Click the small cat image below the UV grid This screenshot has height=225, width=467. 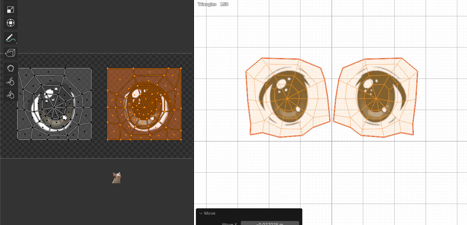(116, 178)
